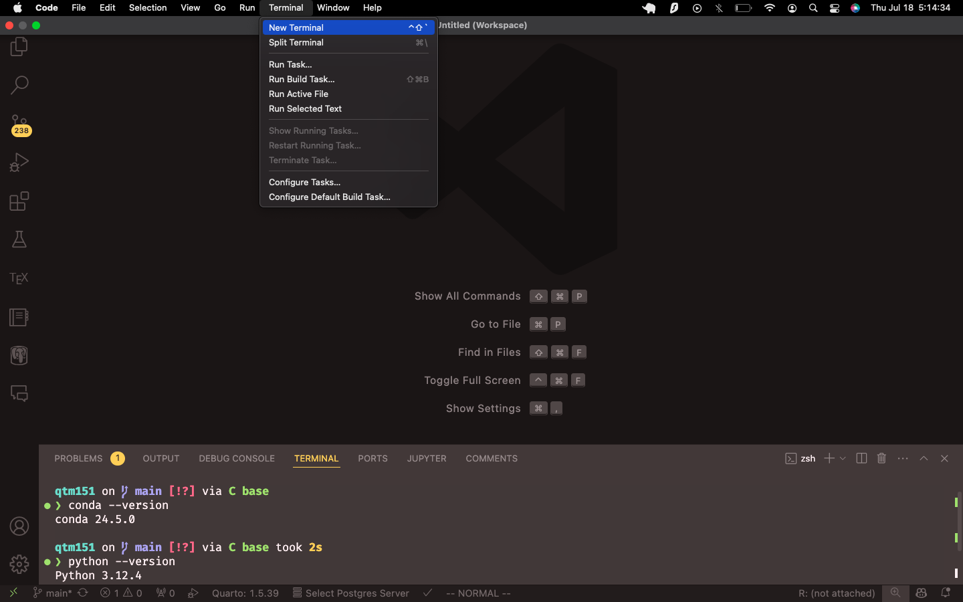The height and width of the screenshot is (602, 963).
Task: Open macOS Control Center in menu bar
Action: click(x=835, y=8)
